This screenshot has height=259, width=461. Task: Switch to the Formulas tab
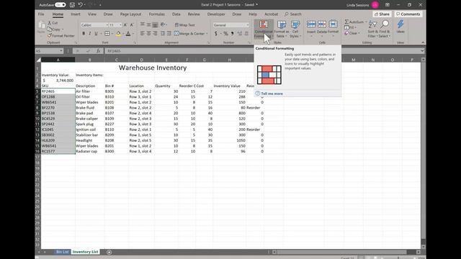pos(157,14)
